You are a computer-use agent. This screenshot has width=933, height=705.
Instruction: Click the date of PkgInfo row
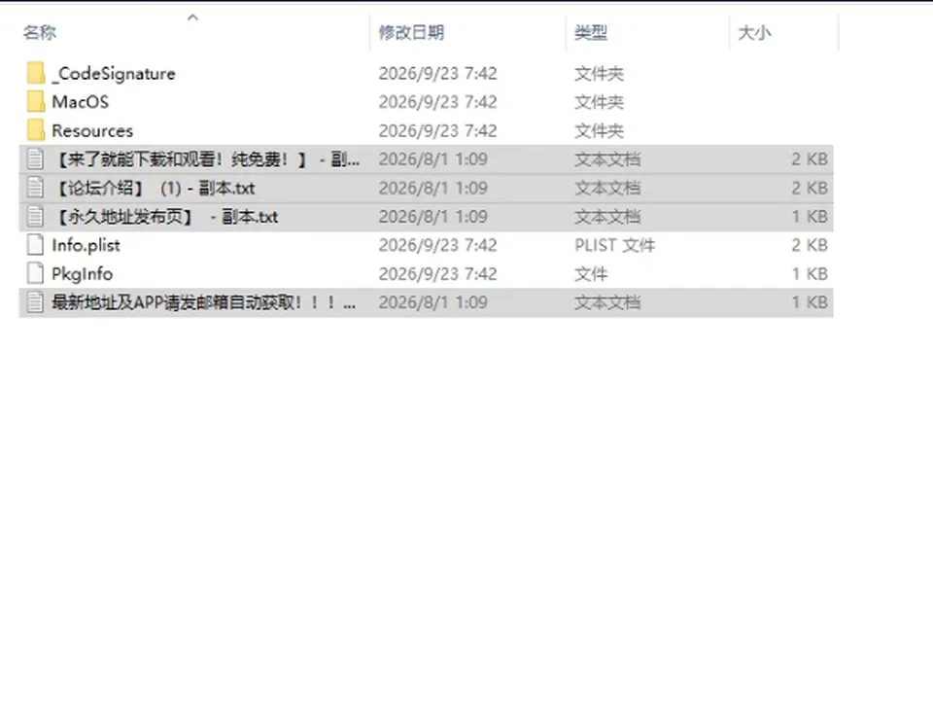[x=437, y=273]
